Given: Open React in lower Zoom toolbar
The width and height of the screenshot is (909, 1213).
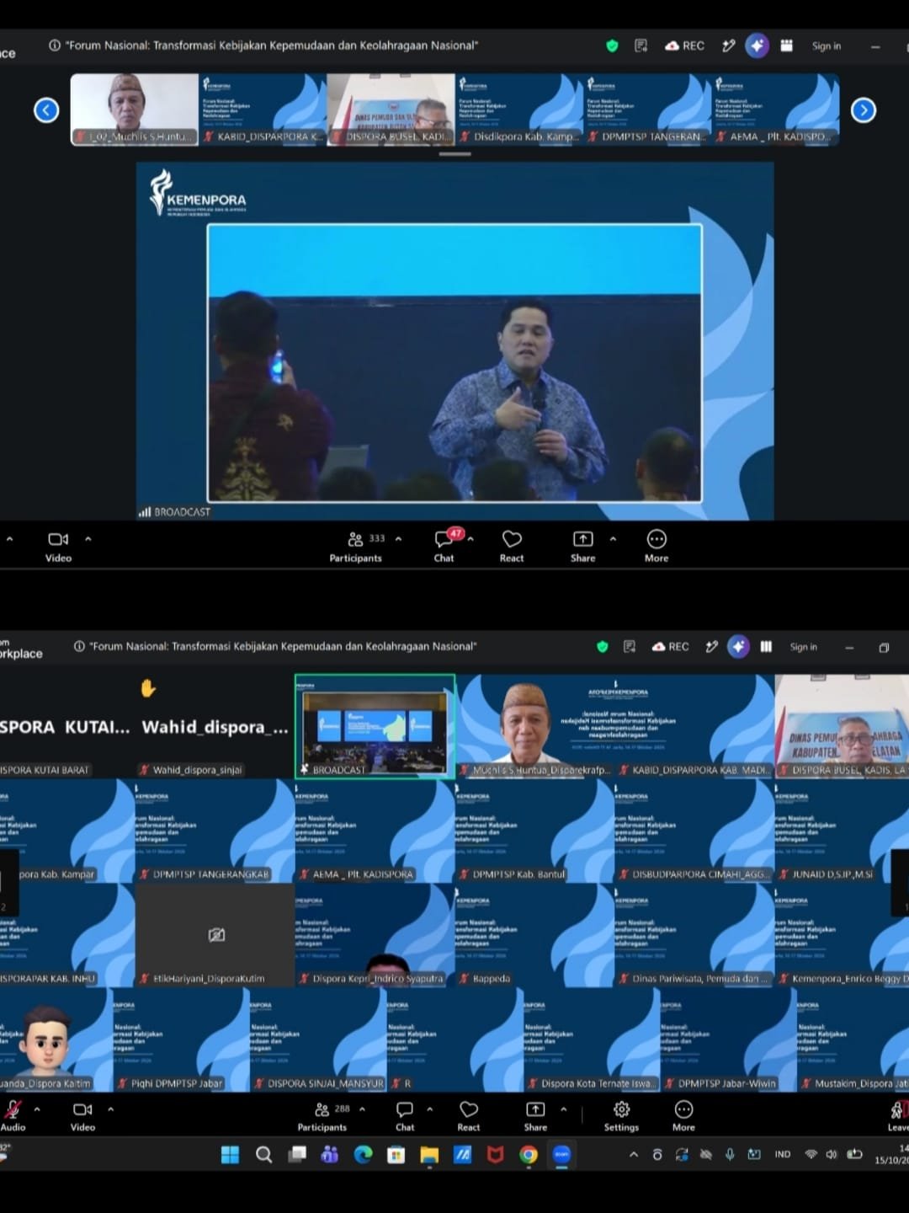Looking at the screenshot, I should click(469, 1116).
